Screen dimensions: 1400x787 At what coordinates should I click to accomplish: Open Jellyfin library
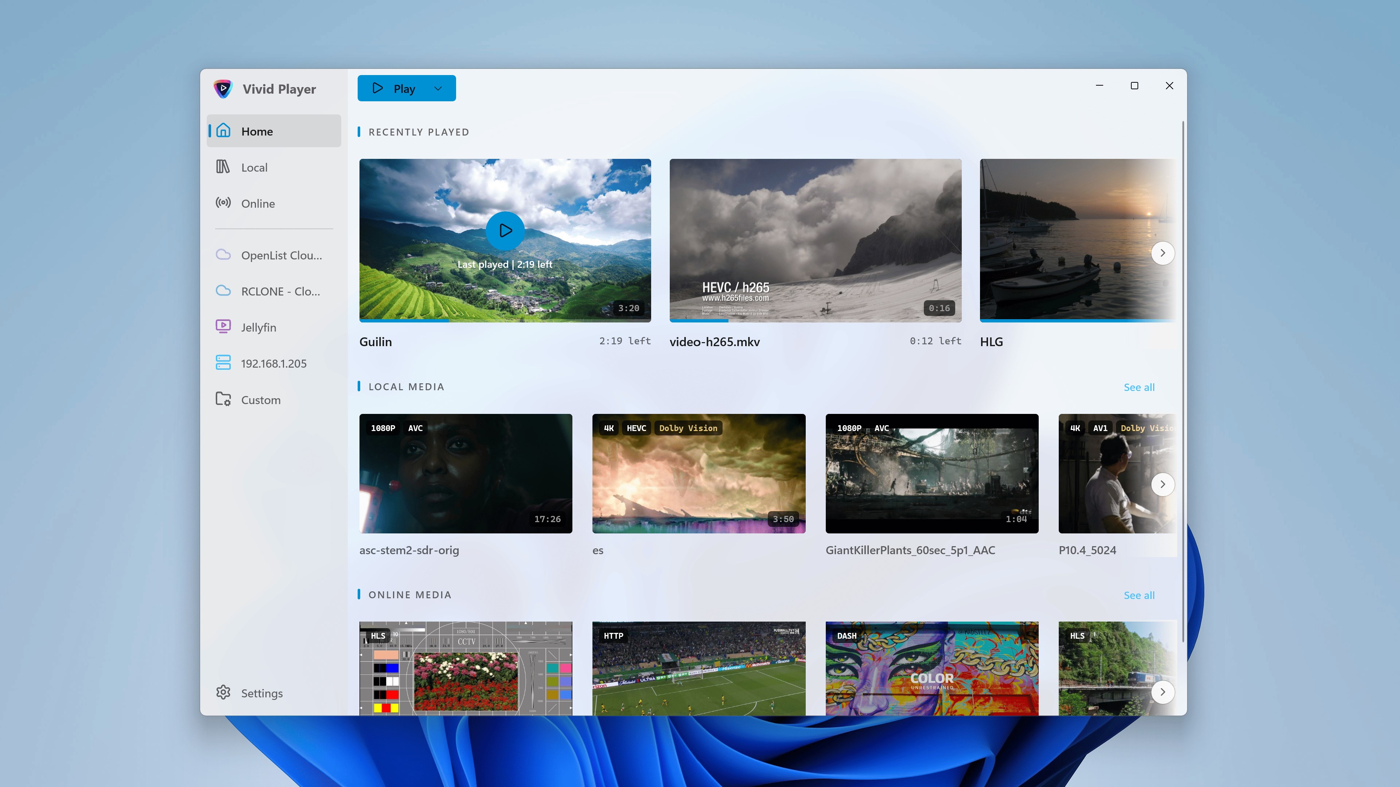tap(274, 328)
